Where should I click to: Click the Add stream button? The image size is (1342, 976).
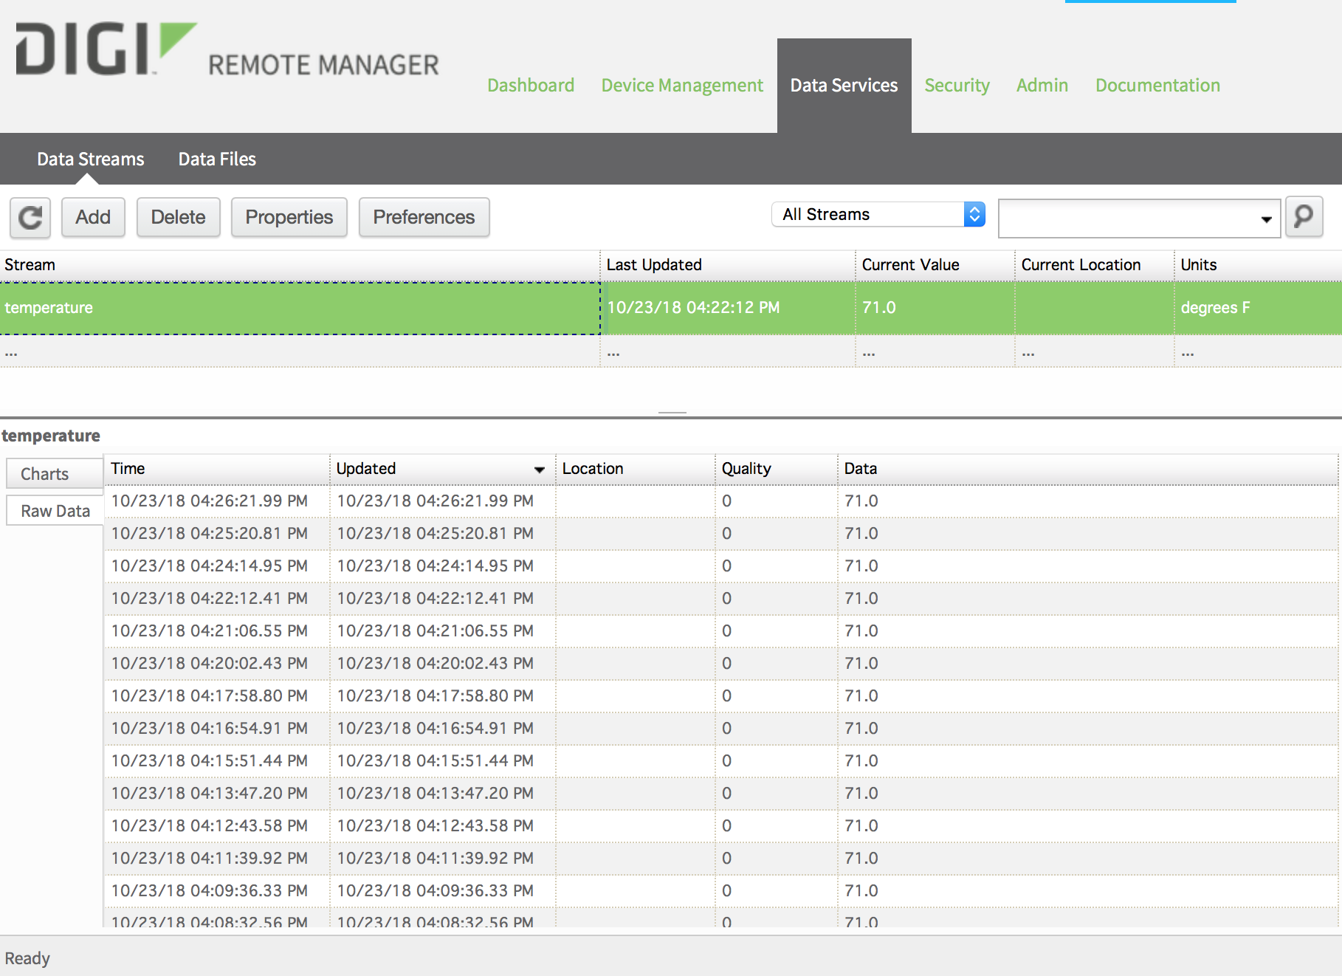coord(93,217)
